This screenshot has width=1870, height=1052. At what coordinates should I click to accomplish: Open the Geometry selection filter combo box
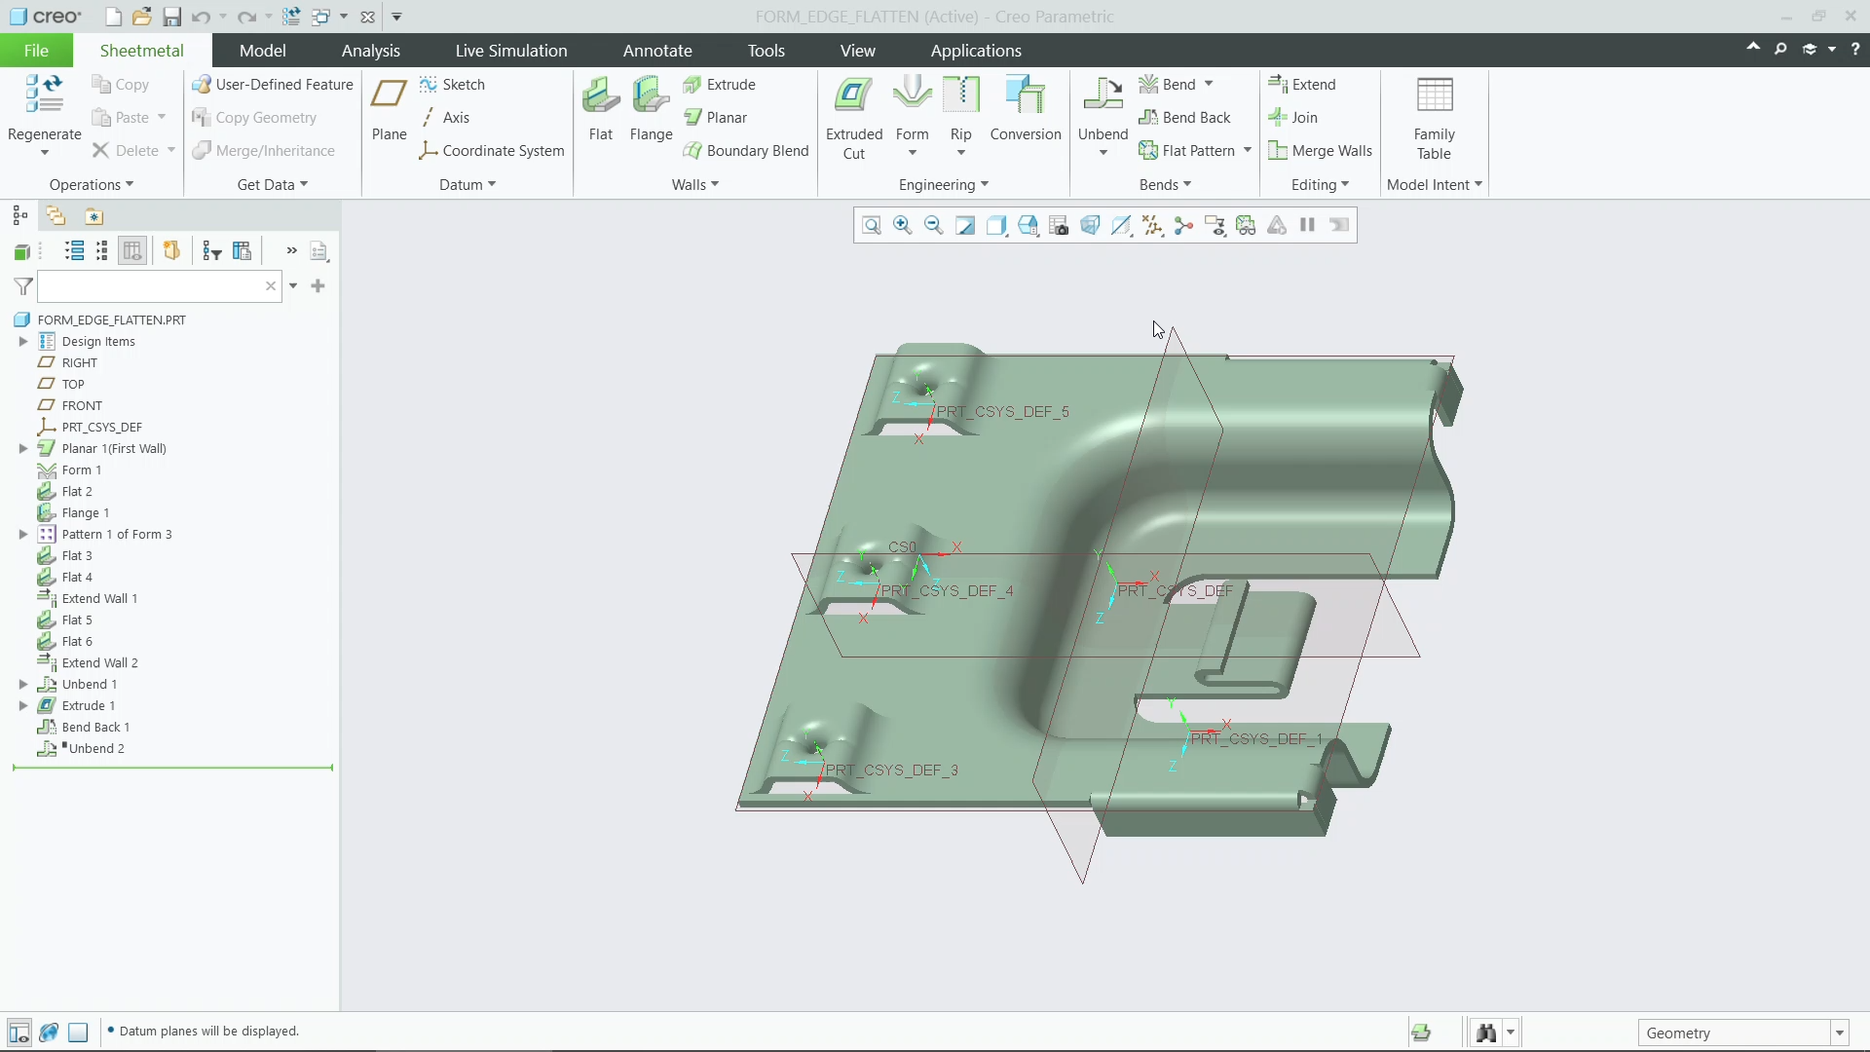[x=1742, y=1033]
